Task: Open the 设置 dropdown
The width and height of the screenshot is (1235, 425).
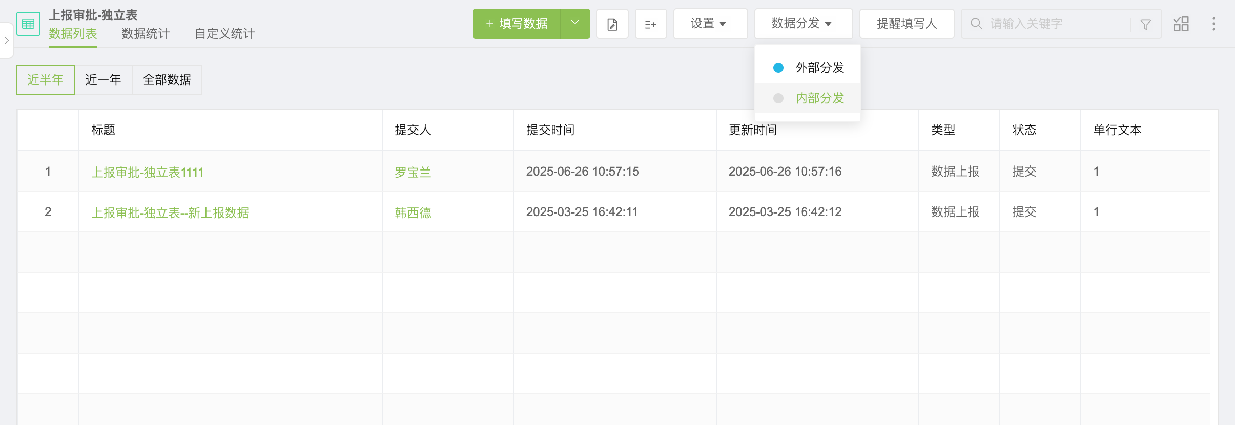Action: point(710,24)
